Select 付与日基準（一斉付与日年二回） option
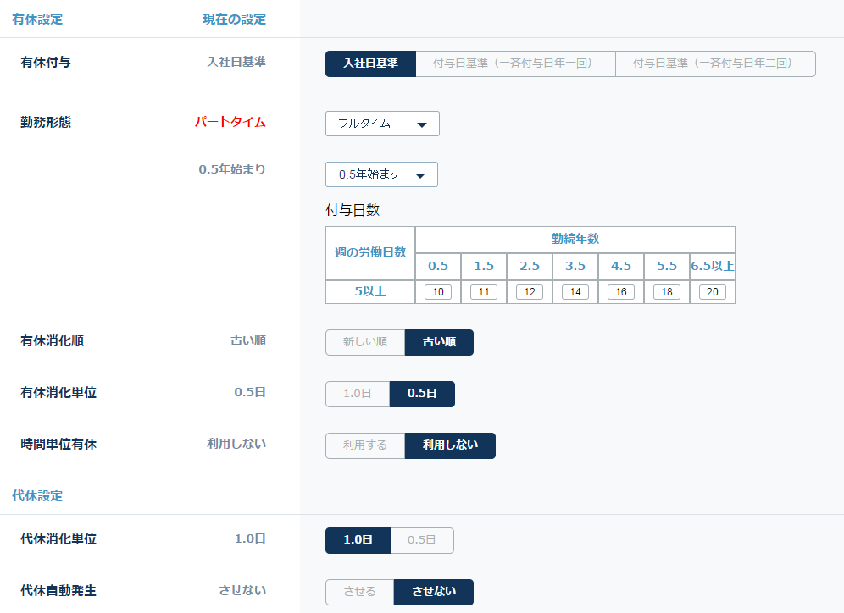The width and height of the screenshot is (844, 613). click(715, 64)
